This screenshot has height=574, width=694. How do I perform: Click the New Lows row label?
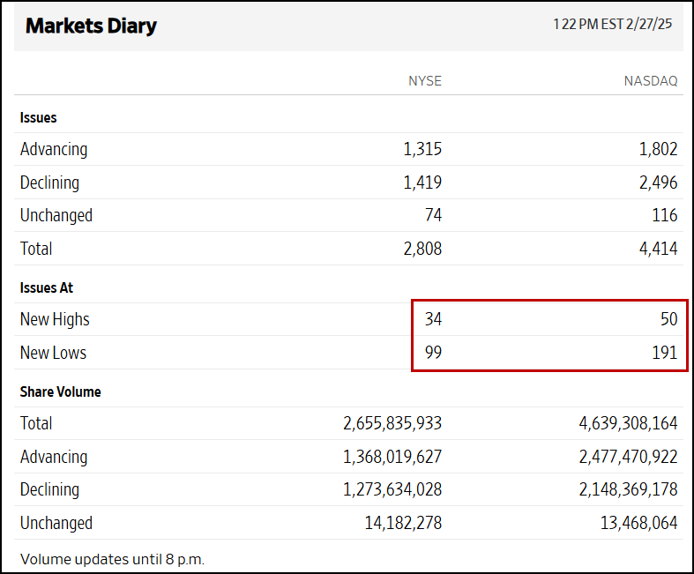53,353
